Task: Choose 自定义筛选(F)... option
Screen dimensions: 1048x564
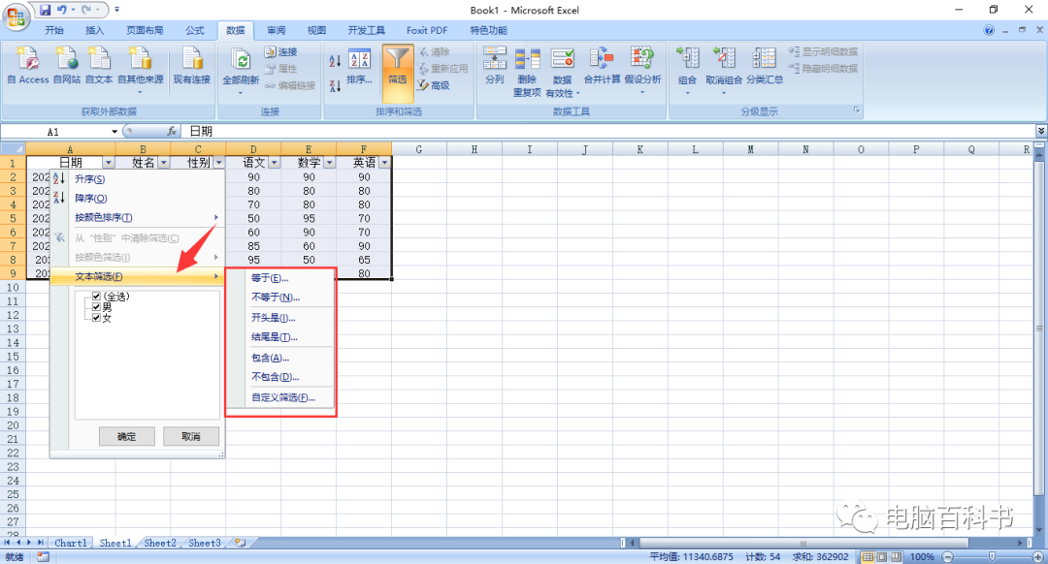Action: tap(280, 397)
